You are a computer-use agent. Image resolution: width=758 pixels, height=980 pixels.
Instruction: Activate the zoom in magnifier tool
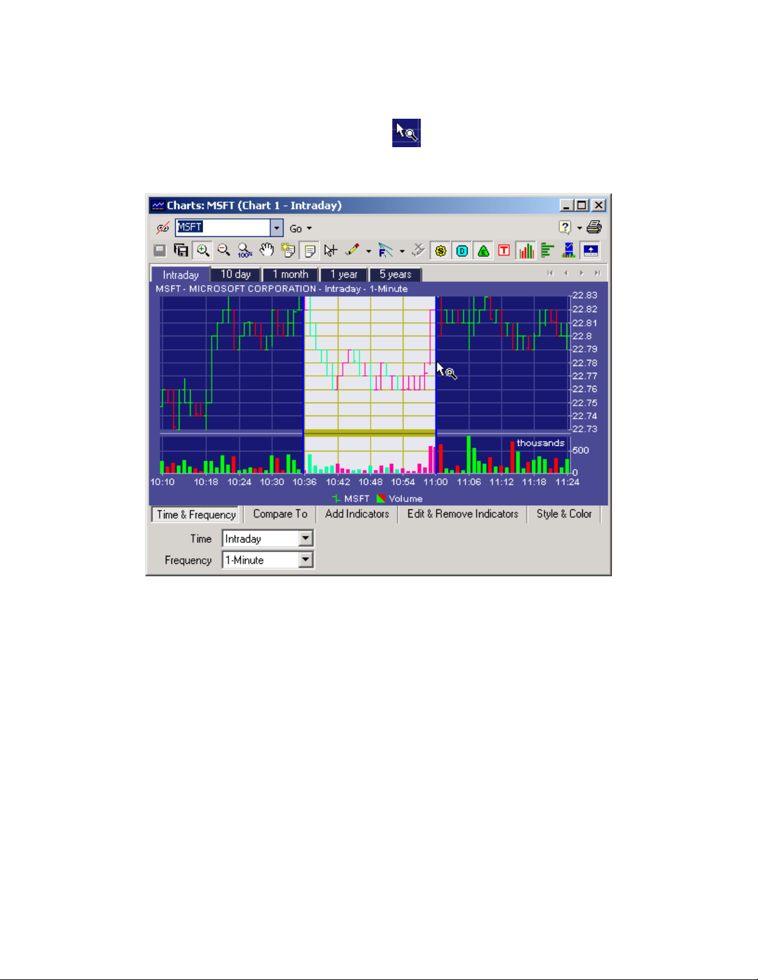point(202,250)
